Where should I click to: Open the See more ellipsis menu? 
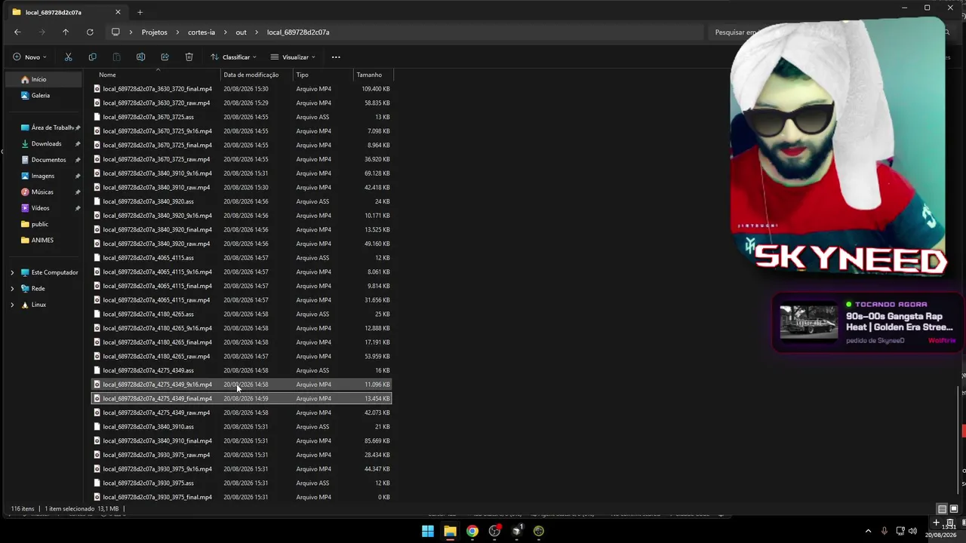point(336,57)
